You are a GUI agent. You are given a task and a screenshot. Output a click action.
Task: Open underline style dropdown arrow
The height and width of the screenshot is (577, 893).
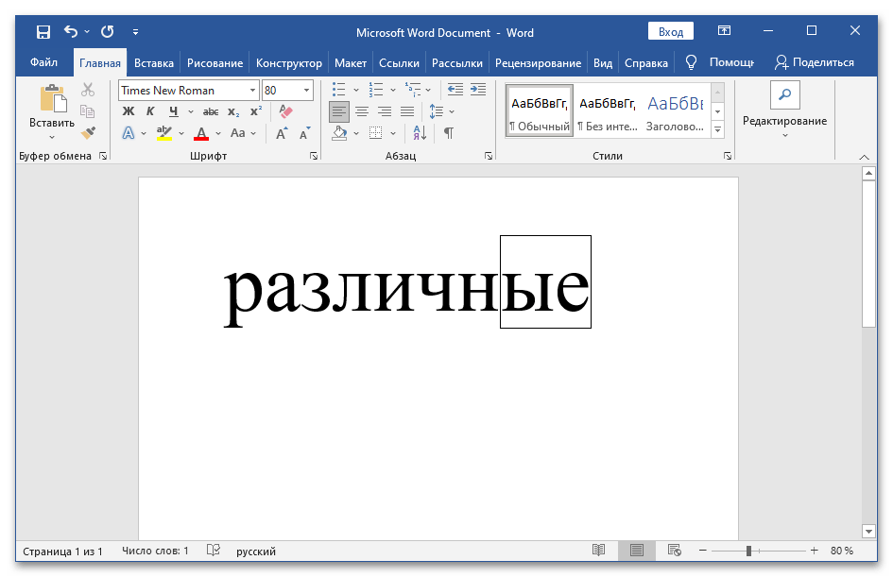pyautogui.click(x=191, y=111)
